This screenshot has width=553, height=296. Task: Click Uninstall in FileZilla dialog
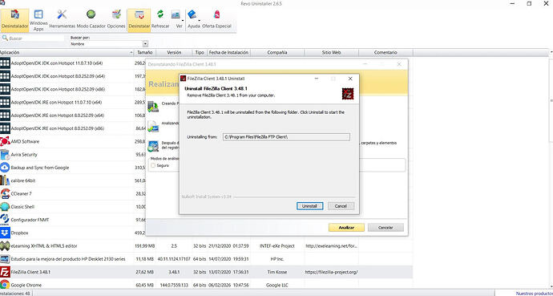(309, 206)
